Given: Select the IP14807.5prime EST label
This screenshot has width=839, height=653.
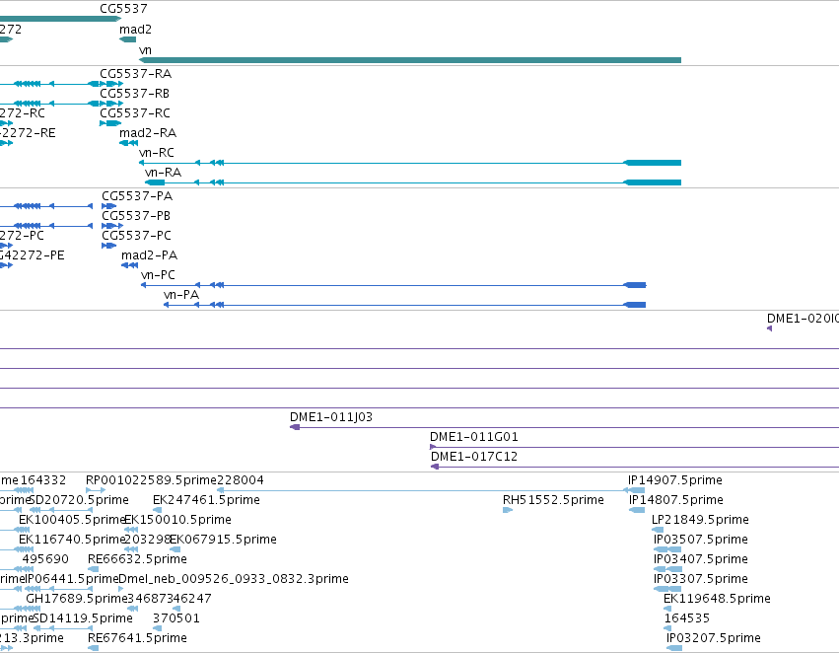Looking at the screenshot, I should click(676, 500).
